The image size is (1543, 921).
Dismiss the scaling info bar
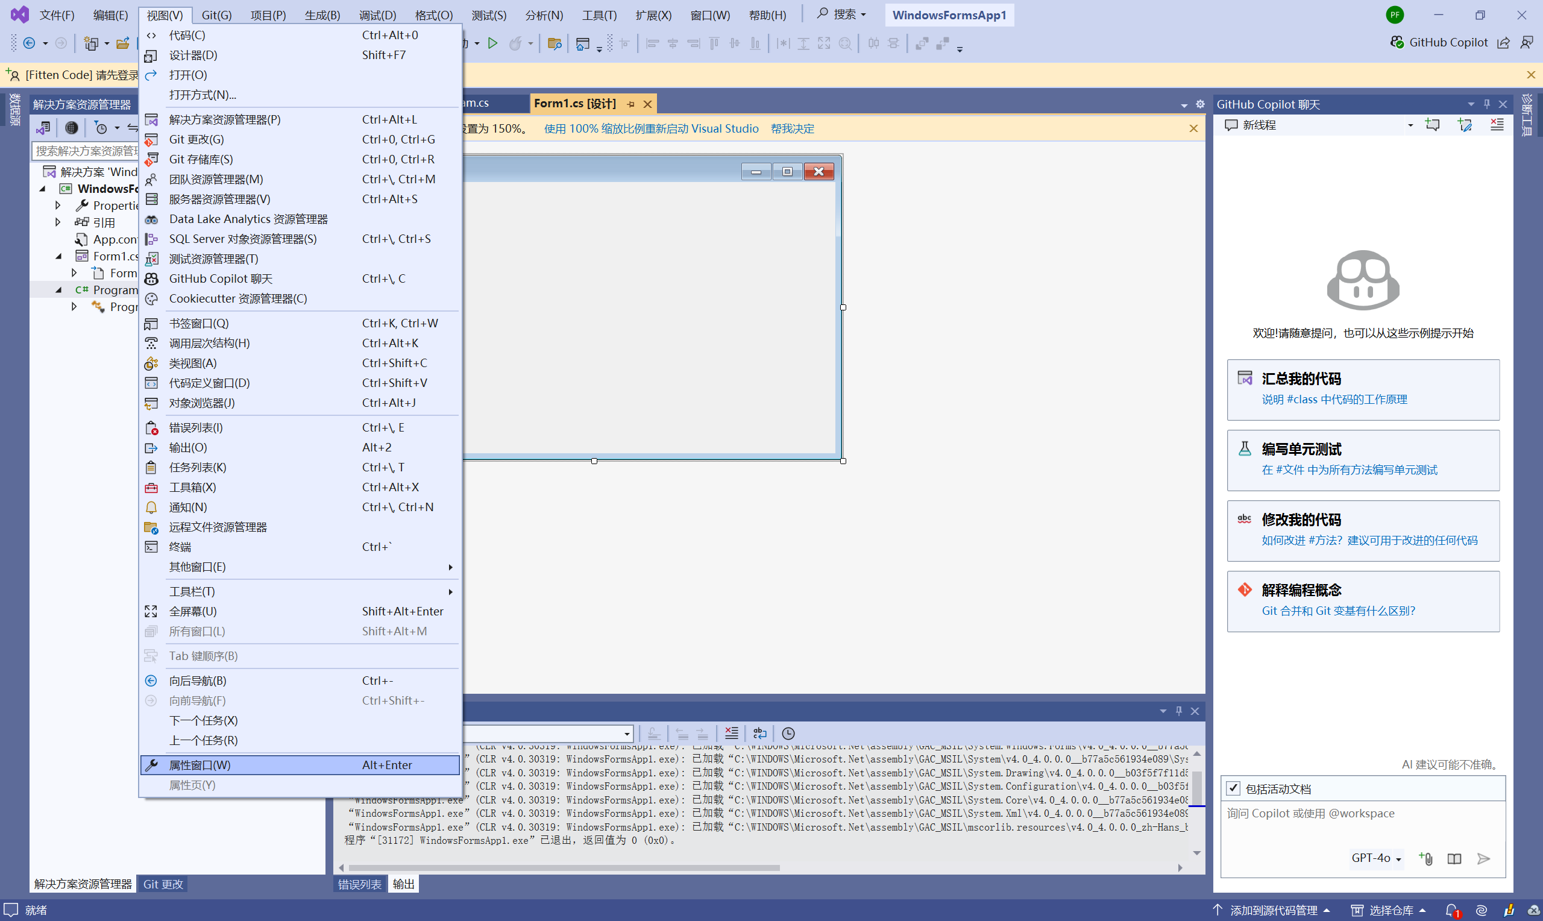click(1193, 128)
